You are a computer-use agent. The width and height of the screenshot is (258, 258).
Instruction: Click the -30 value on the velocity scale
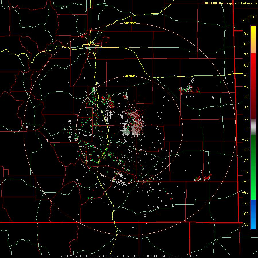pyautogui.click(x=245, y=161)
